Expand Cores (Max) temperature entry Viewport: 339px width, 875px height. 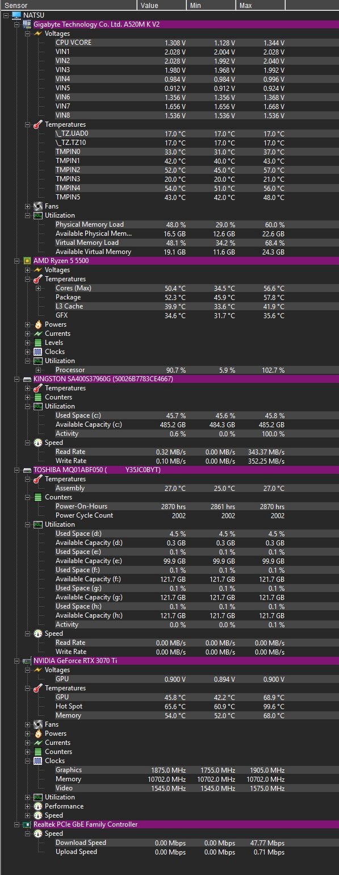[38, 288]
